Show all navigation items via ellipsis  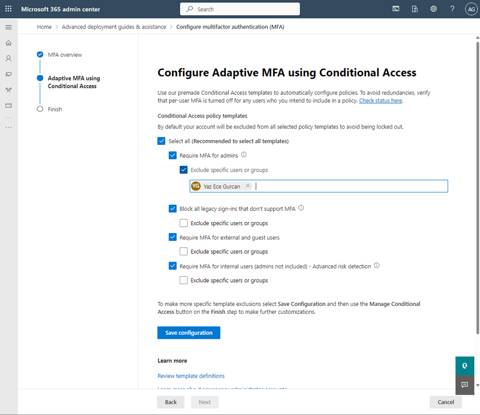tap(8, 127)
